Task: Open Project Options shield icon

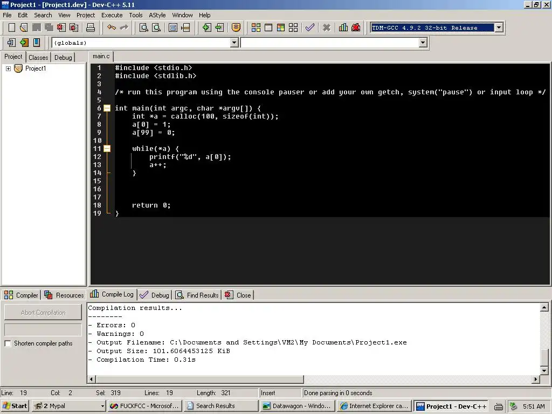Action: [x=236, y=27]
